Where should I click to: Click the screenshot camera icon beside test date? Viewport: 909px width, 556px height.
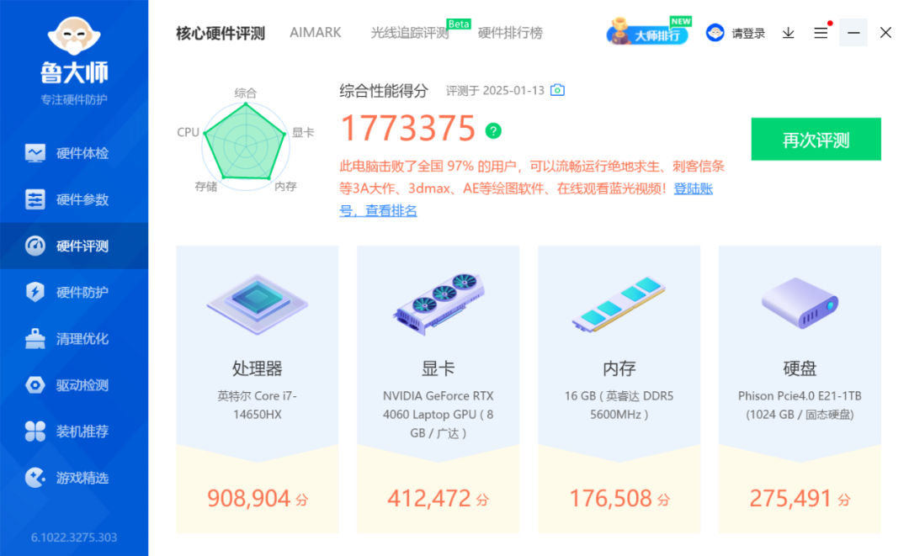[x=557, y=90]
